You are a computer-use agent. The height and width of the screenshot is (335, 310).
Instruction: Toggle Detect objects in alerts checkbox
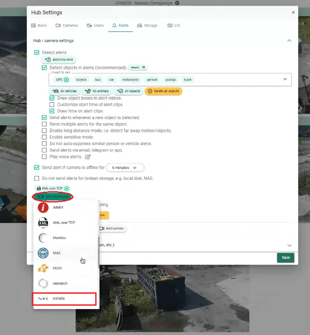coord(44,67)
